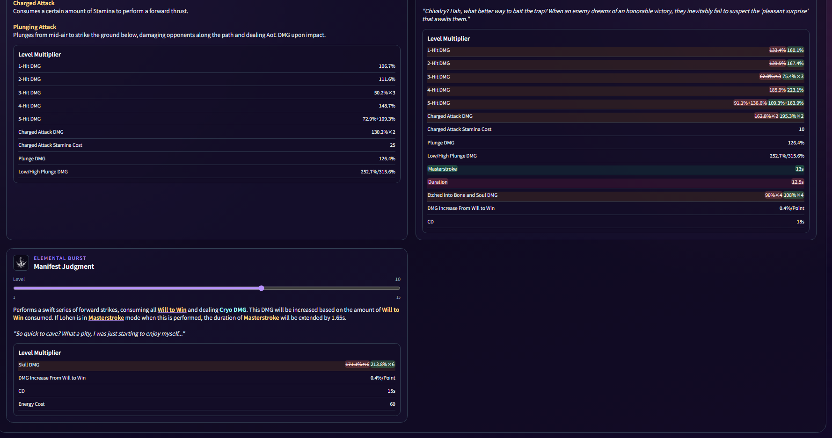Click the struck-through 162.8%×2 value
This screenshot has width=832, height=438.
coord(766,116)
